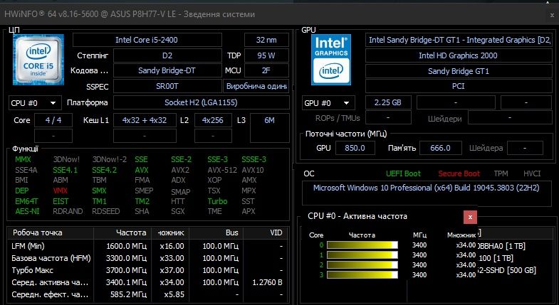Click the Windows 10 Professional OS text

point(426,188)
